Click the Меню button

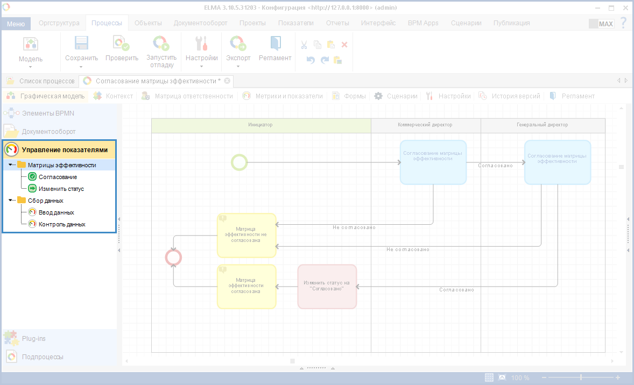(16, 24)
